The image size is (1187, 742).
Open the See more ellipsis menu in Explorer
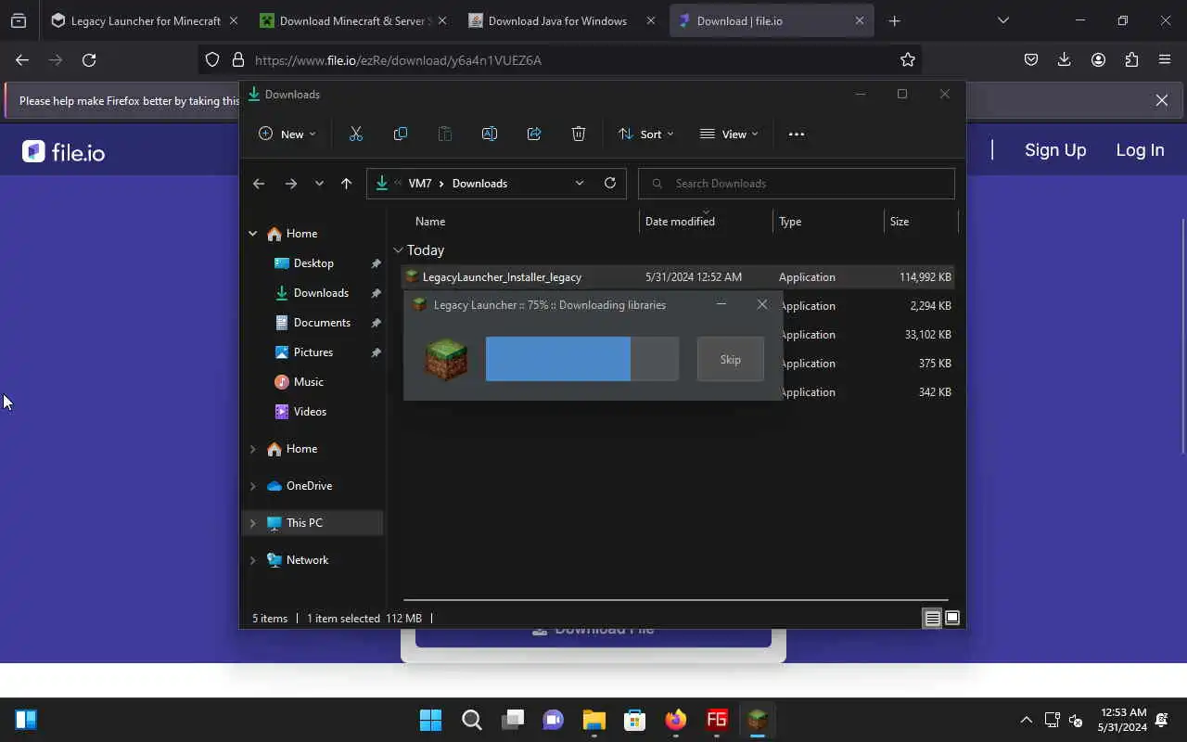pyautogui.click(x=797, y=134)
